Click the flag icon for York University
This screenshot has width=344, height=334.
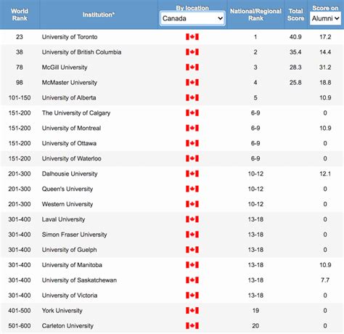[192, 311]
